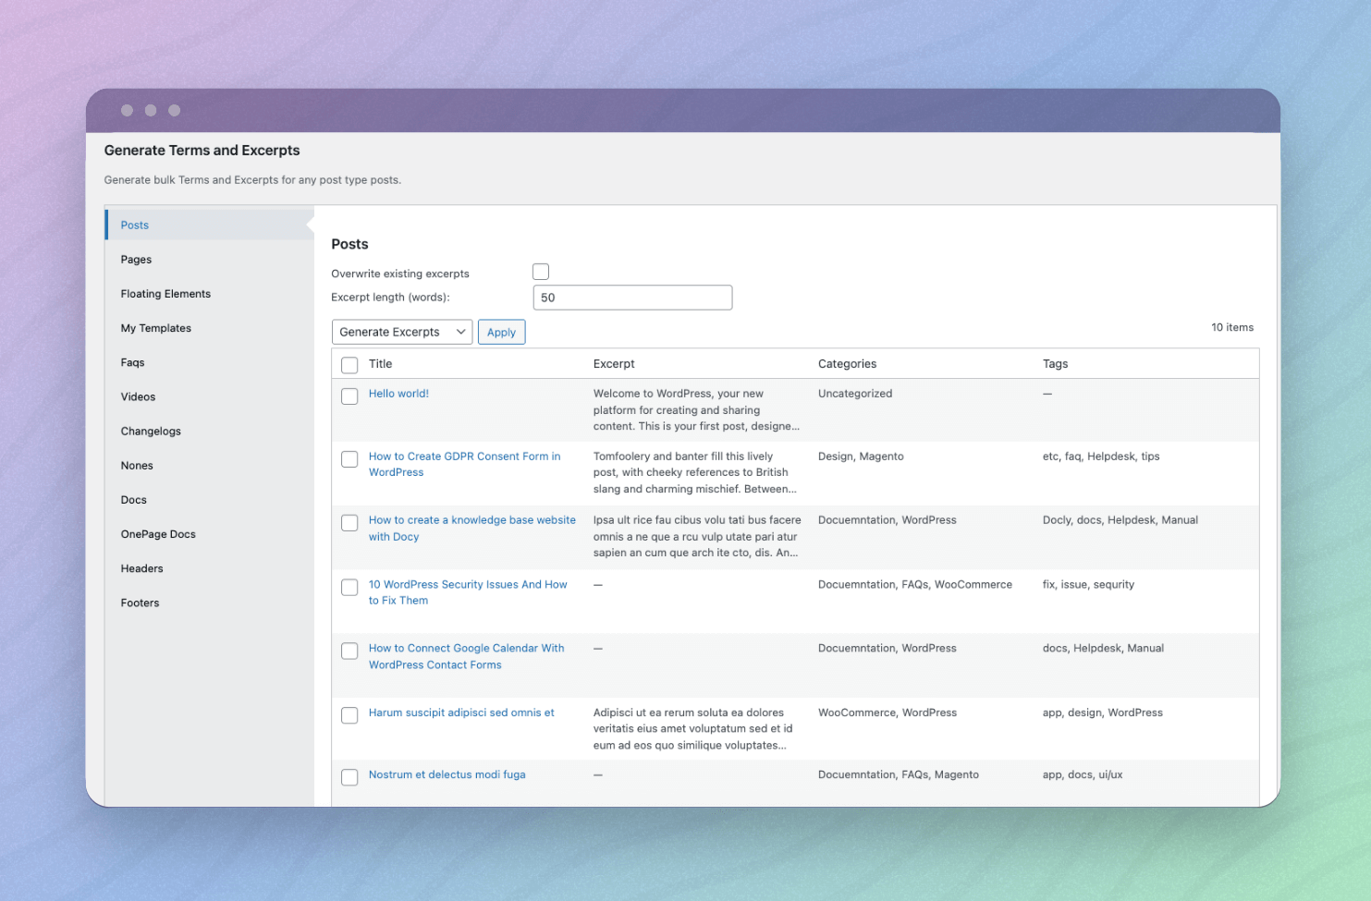The image size is (1371, 901).
Task: Select all posts using the header checkbox
Action: click(349, 365)
